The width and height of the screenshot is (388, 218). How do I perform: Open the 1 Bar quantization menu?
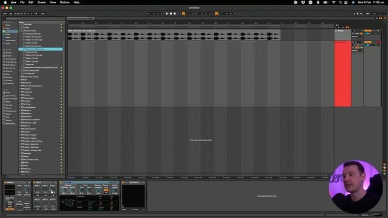[x=43, y=13]
